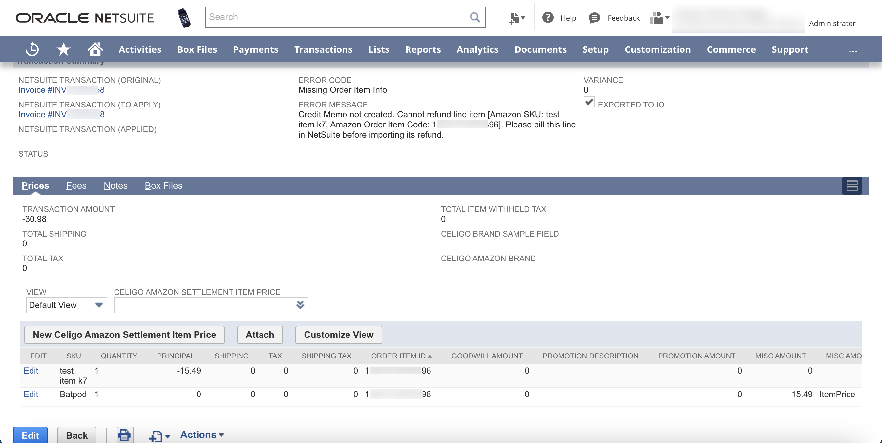Select the Prices subtab
The height and width of the screenshot is (443, 882).
(35, 185)
